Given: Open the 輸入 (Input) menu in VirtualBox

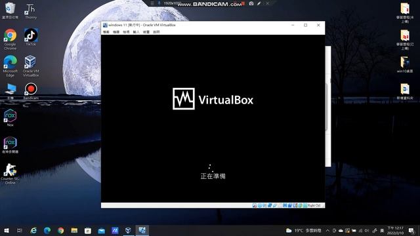Looking at the screenshot, I should 136,32.
